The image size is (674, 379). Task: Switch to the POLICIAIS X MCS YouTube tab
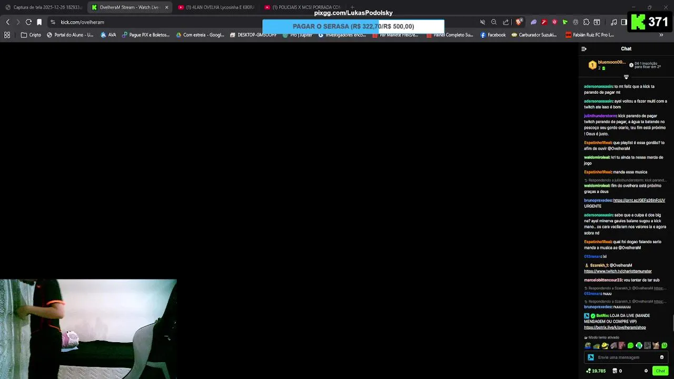[302, 7]
